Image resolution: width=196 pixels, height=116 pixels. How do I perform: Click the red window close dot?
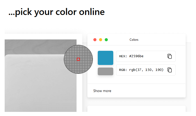(95, 40)
